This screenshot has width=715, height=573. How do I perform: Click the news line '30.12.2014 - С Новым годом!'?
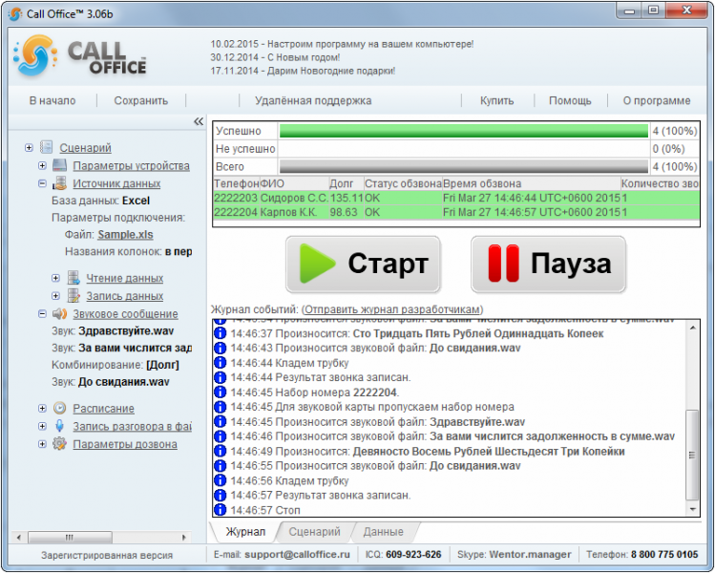coord(275,57)
